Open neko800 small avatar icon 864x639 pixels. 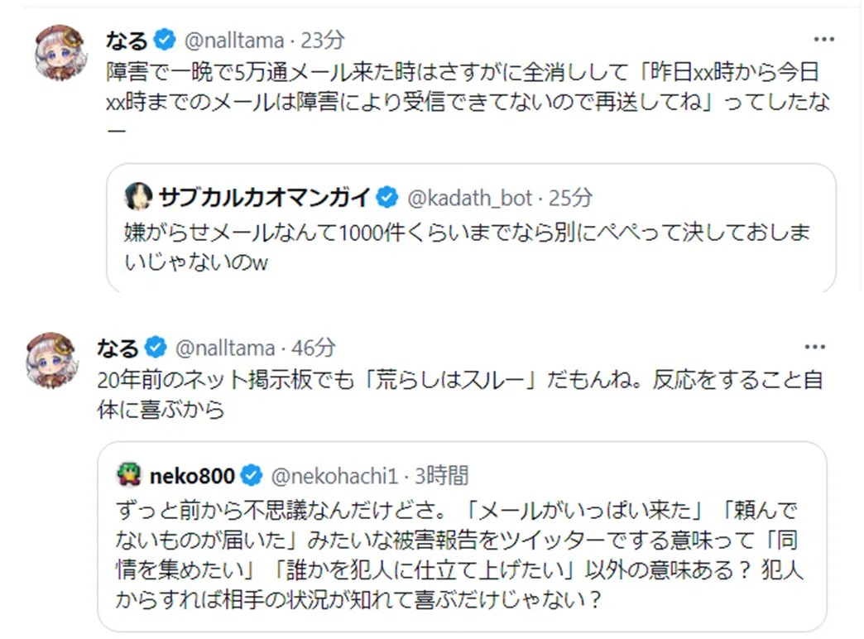[129, 475]
